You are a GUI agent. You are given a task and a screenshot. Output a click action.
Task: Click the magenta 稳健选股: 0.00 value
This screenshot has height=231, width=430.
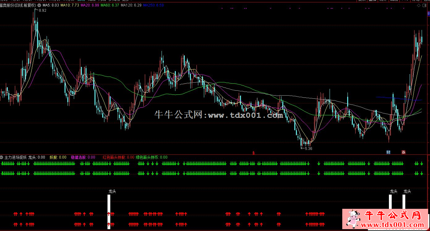point(83,157)
